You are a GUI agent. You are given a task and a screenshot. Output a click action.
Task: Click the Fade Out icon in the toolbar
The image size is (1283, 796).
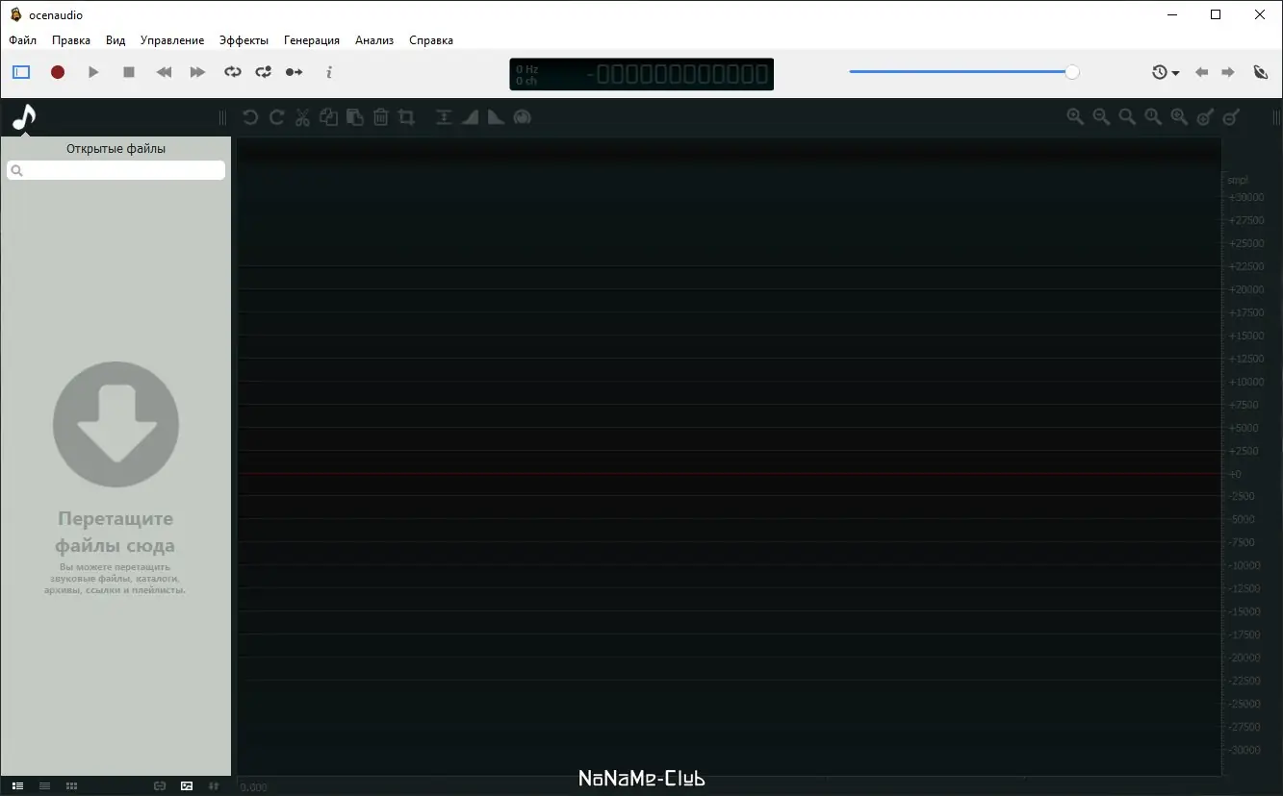coord(495,116)
